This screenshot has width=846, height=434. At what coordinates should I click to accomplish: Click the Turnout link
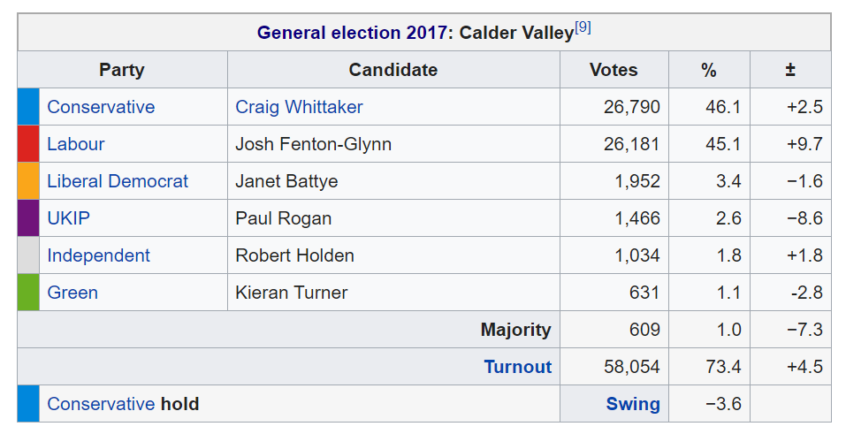[517, 367]
